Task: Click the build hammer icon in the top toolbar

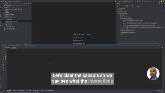Action: (x=119, y=1)
